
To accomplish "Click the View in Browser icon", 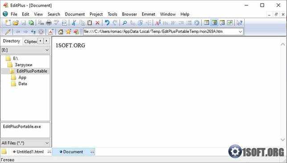I will (64, 23).
